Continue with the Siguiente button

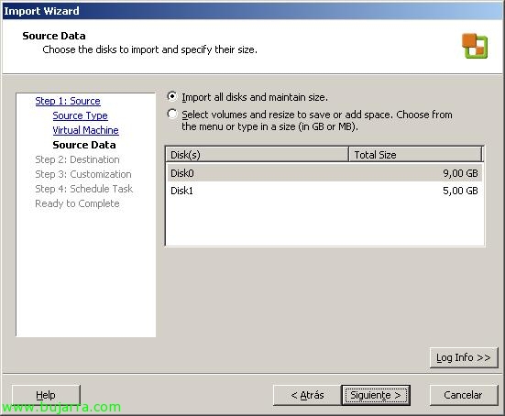[376, 395]
